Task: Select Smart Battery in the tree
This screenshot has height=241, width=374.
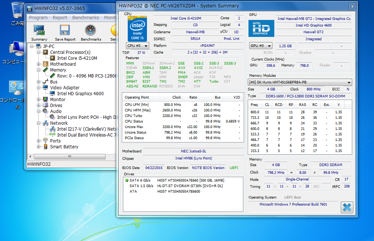Action: 64,147
